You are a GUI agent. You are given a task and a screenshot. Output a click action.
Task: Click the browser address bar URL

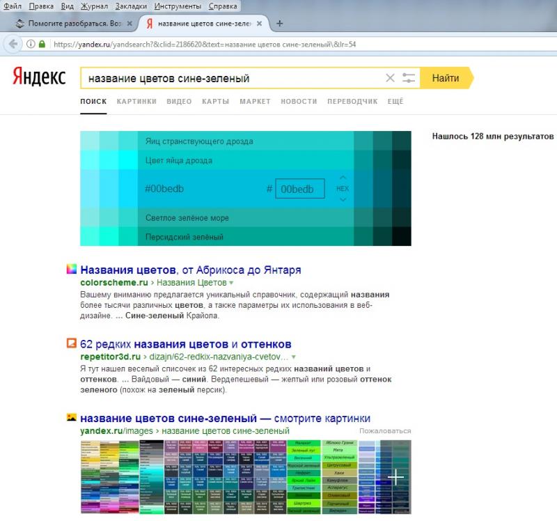[205, 45]
